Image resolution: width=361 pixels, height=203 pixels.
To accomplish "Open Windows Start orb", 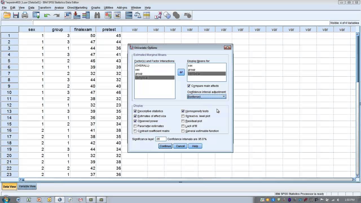I will (6, 200).
